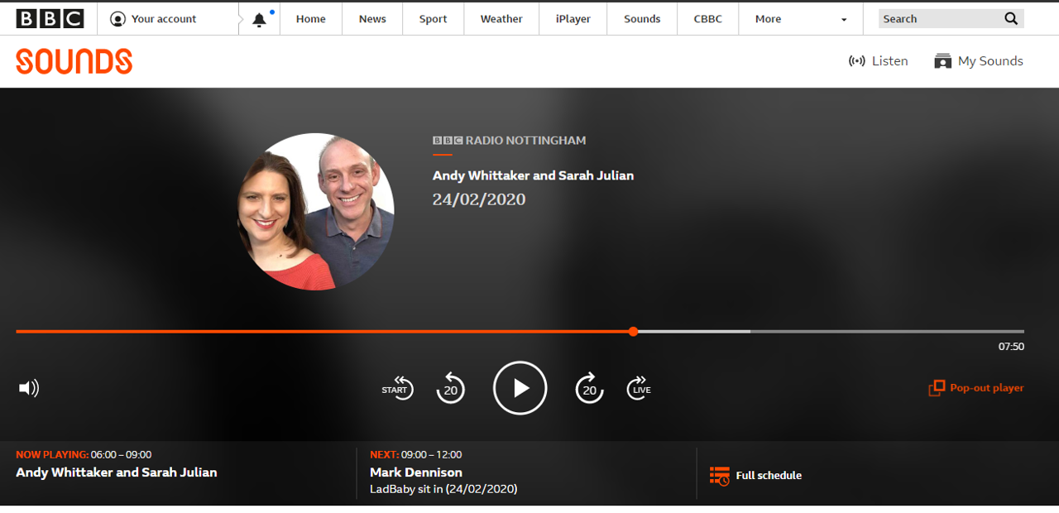Open next show Mark Dennison

click(416, 472)
